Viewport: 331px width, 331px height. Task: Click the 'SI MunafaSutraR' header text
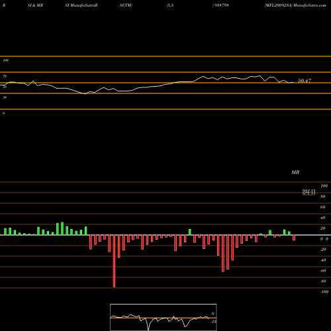click(x=81, y=5)
